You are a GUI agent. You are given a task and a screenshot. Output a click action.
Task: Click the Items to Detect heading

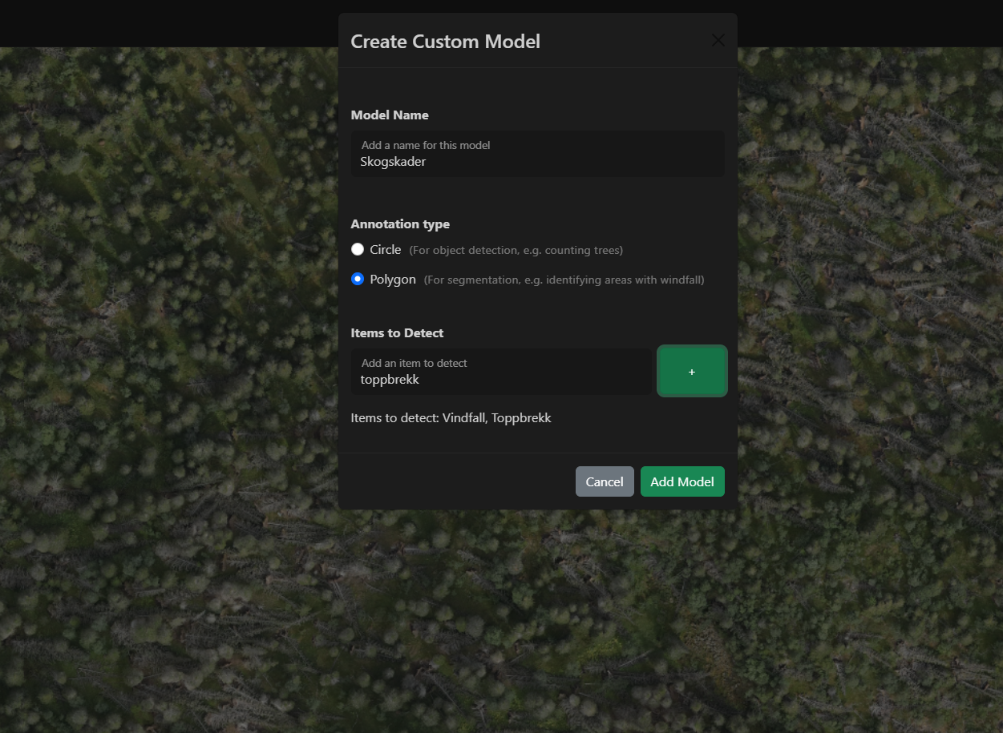397,333
